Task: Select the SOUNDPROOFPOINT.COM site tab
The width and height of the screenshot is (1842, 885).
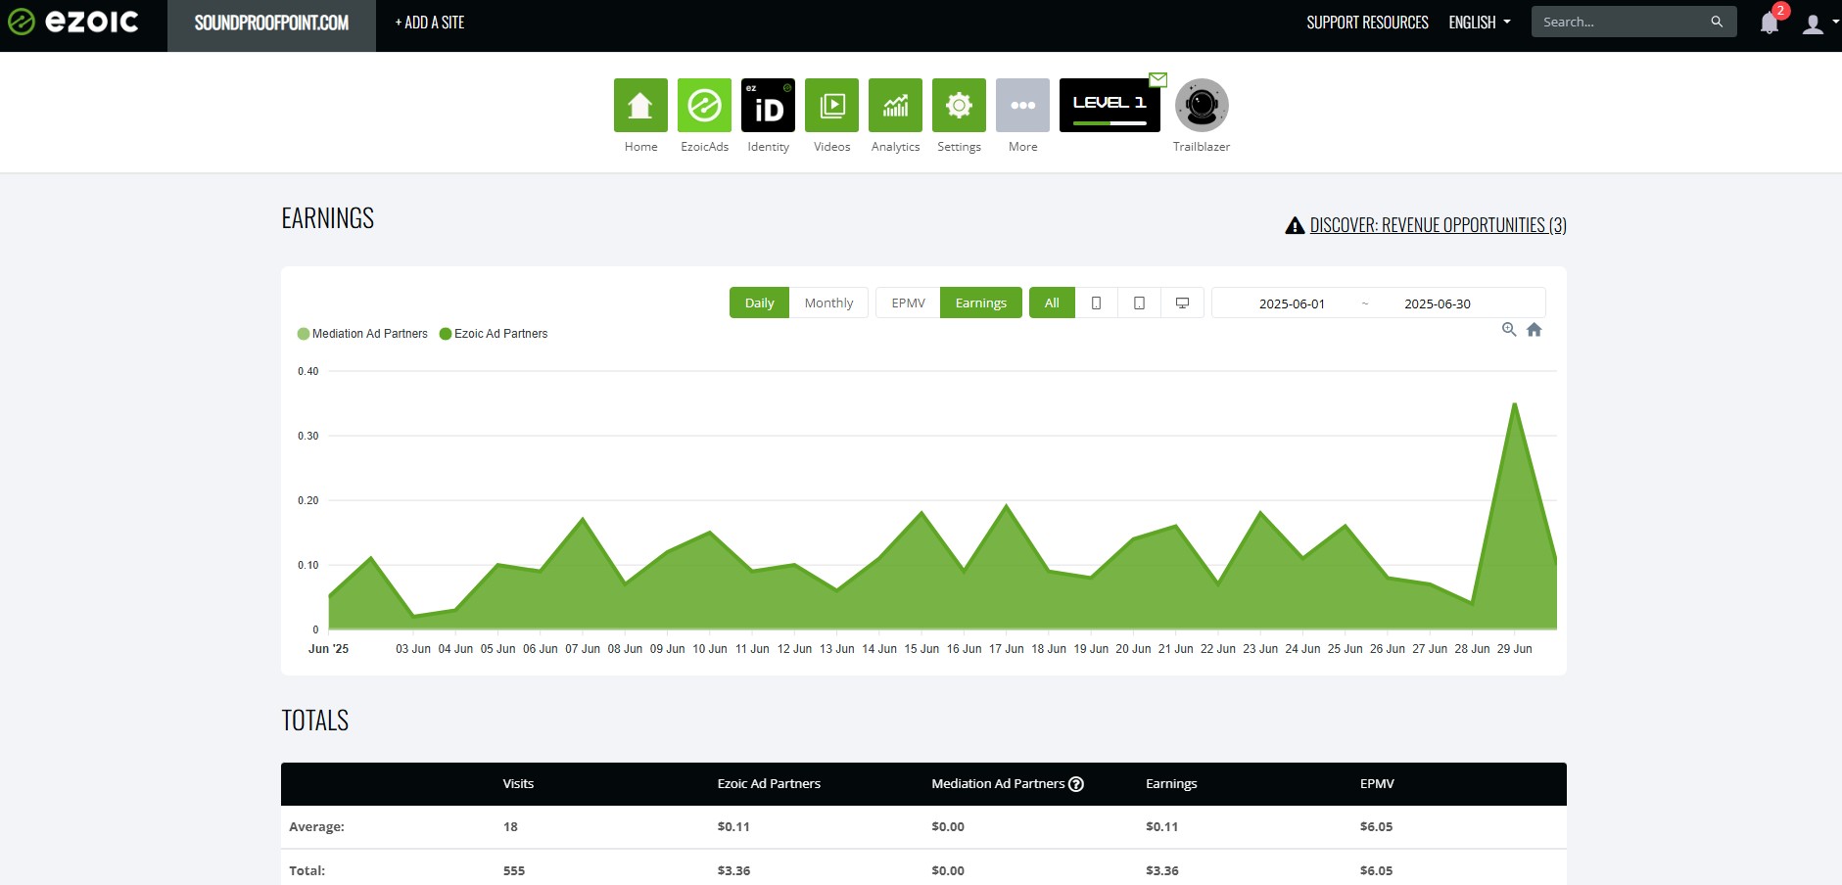Action: (x=271, y=23)
